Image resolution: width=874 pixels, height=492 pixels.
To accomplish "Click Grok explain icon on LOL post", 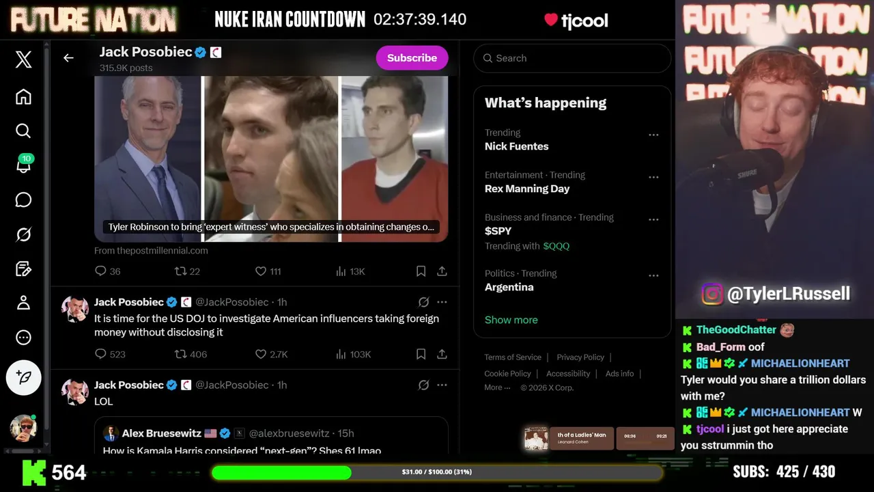I will [423, 385].
